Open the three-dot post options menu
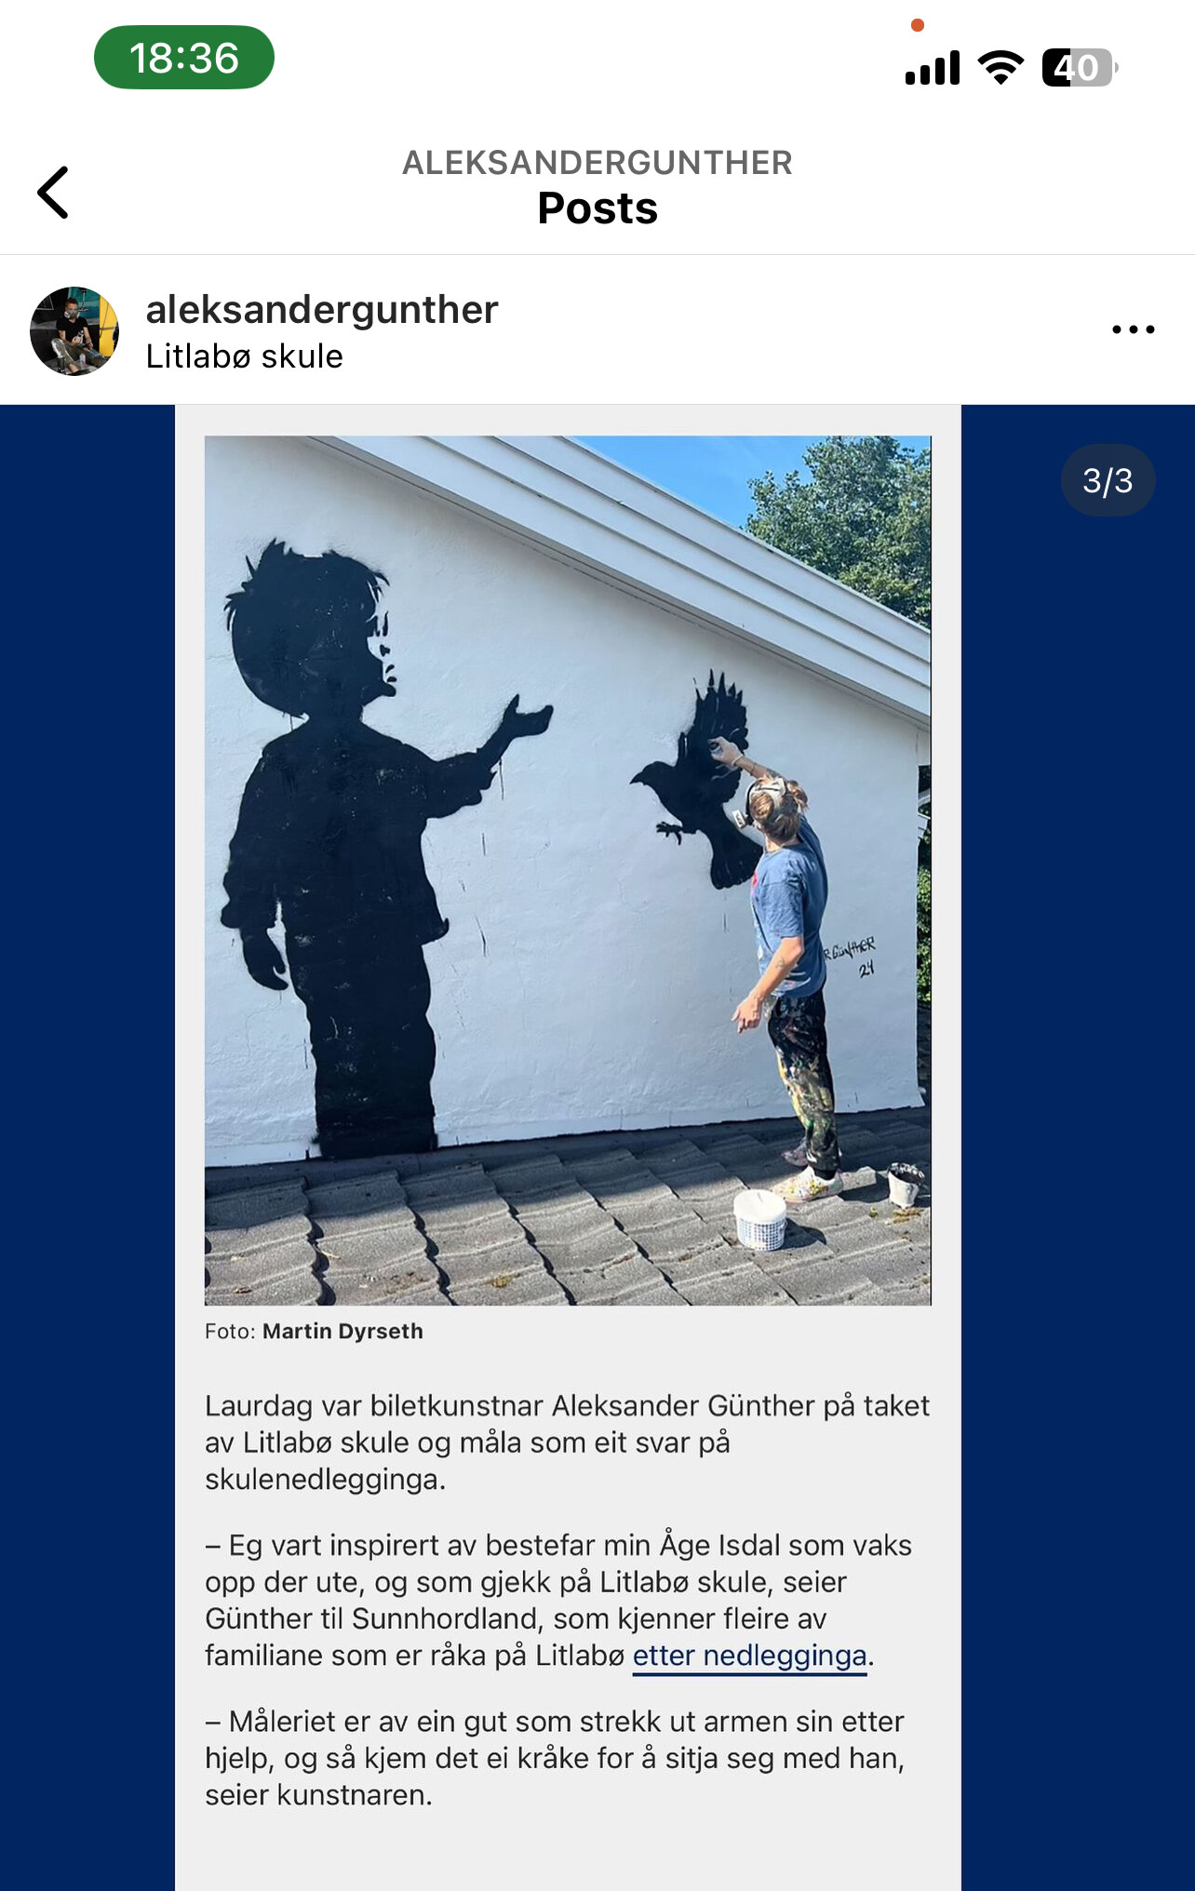The width and height of the screenshot is (1195, 1891). [x=1133, y=329]
